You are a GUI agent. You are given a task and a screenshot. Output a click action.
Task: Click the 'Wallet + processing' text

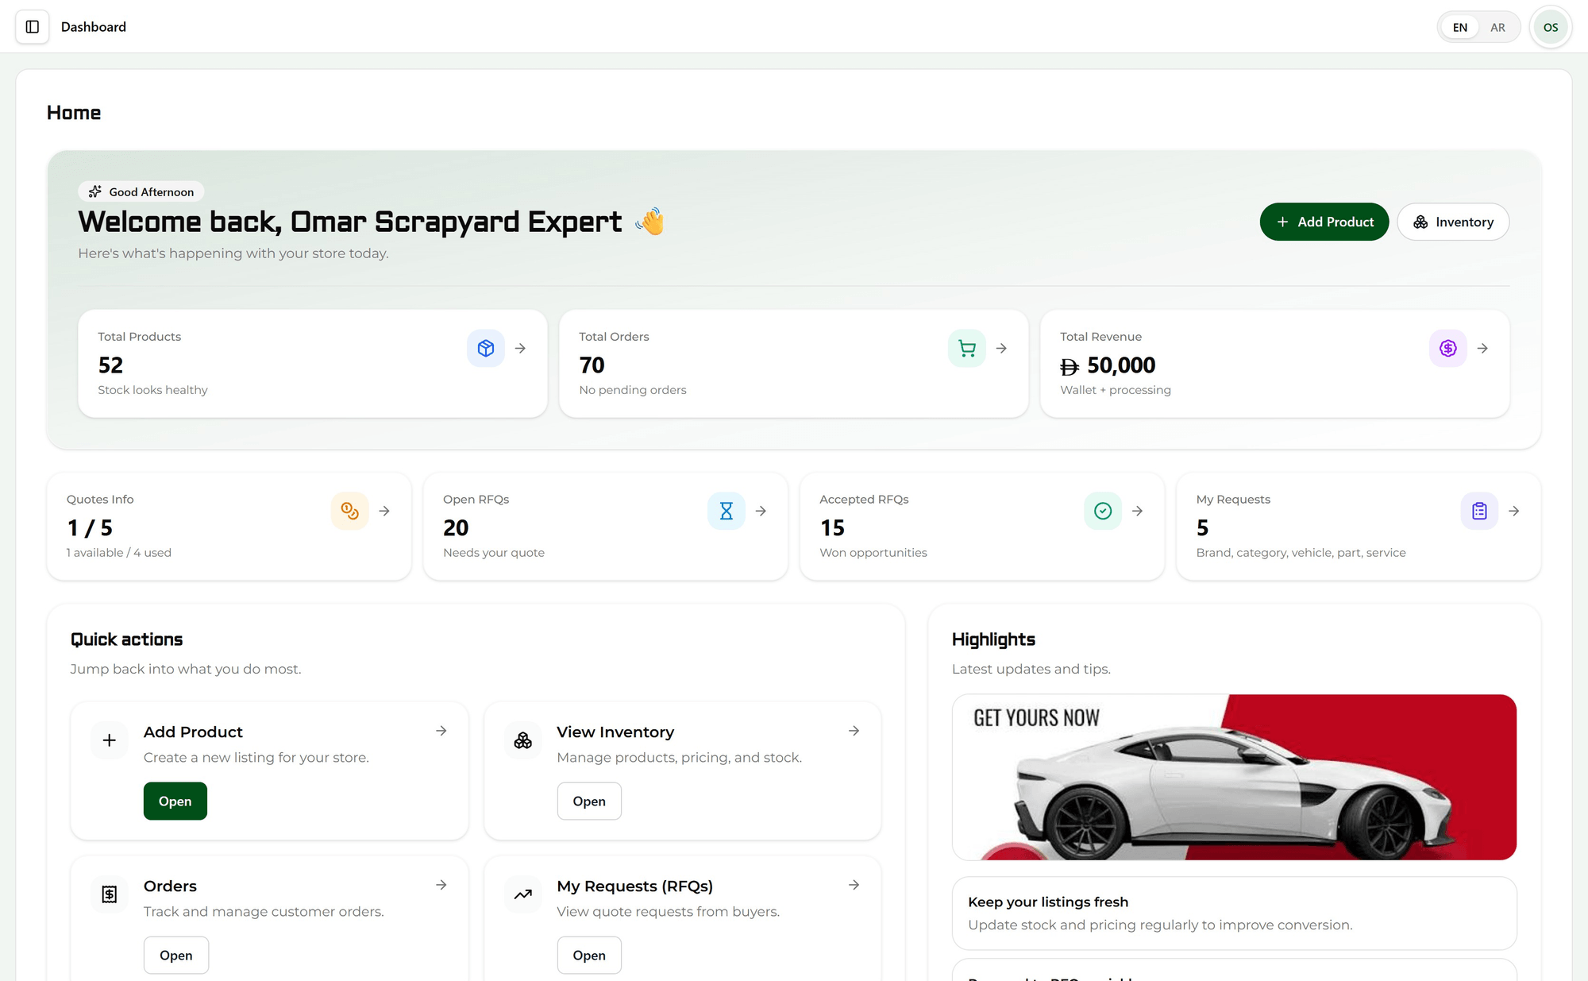1116,390
